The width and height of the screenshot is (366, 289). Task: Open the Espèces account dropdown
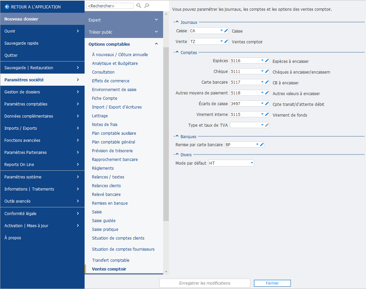[262, 60]
